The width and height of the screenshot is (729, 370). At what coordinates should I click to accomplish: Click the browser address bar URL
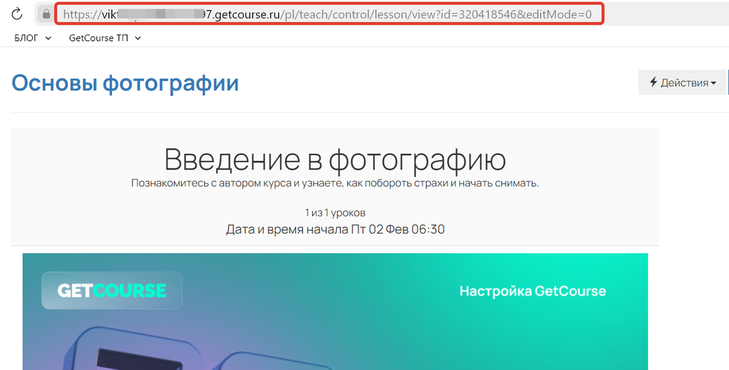click(x=327, y=13)
